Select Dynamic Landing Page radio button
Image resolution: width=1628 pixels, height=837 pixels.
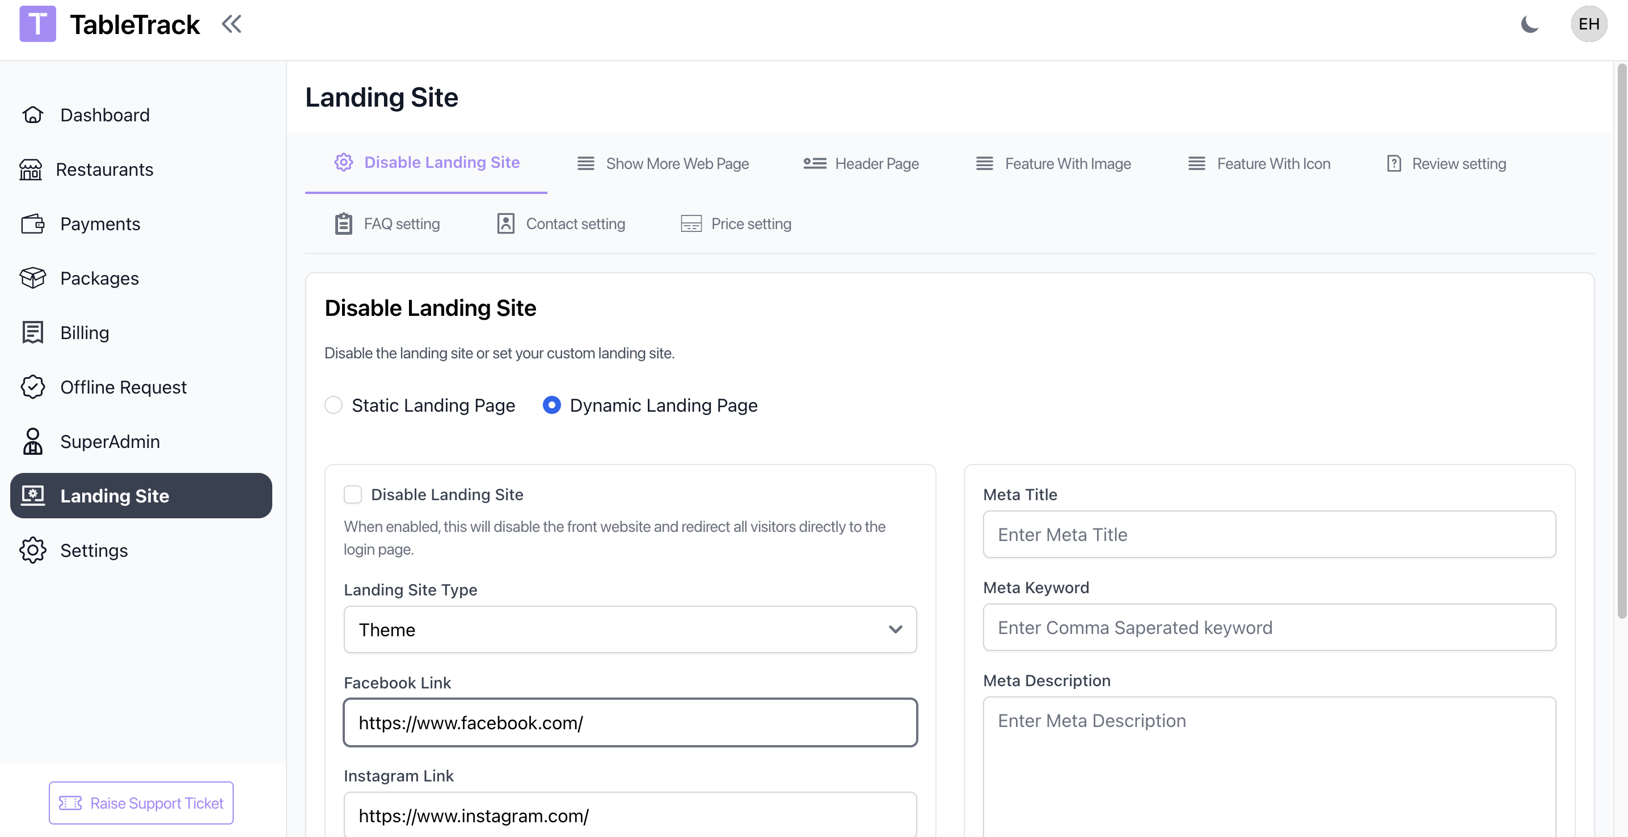pos(551,405)
